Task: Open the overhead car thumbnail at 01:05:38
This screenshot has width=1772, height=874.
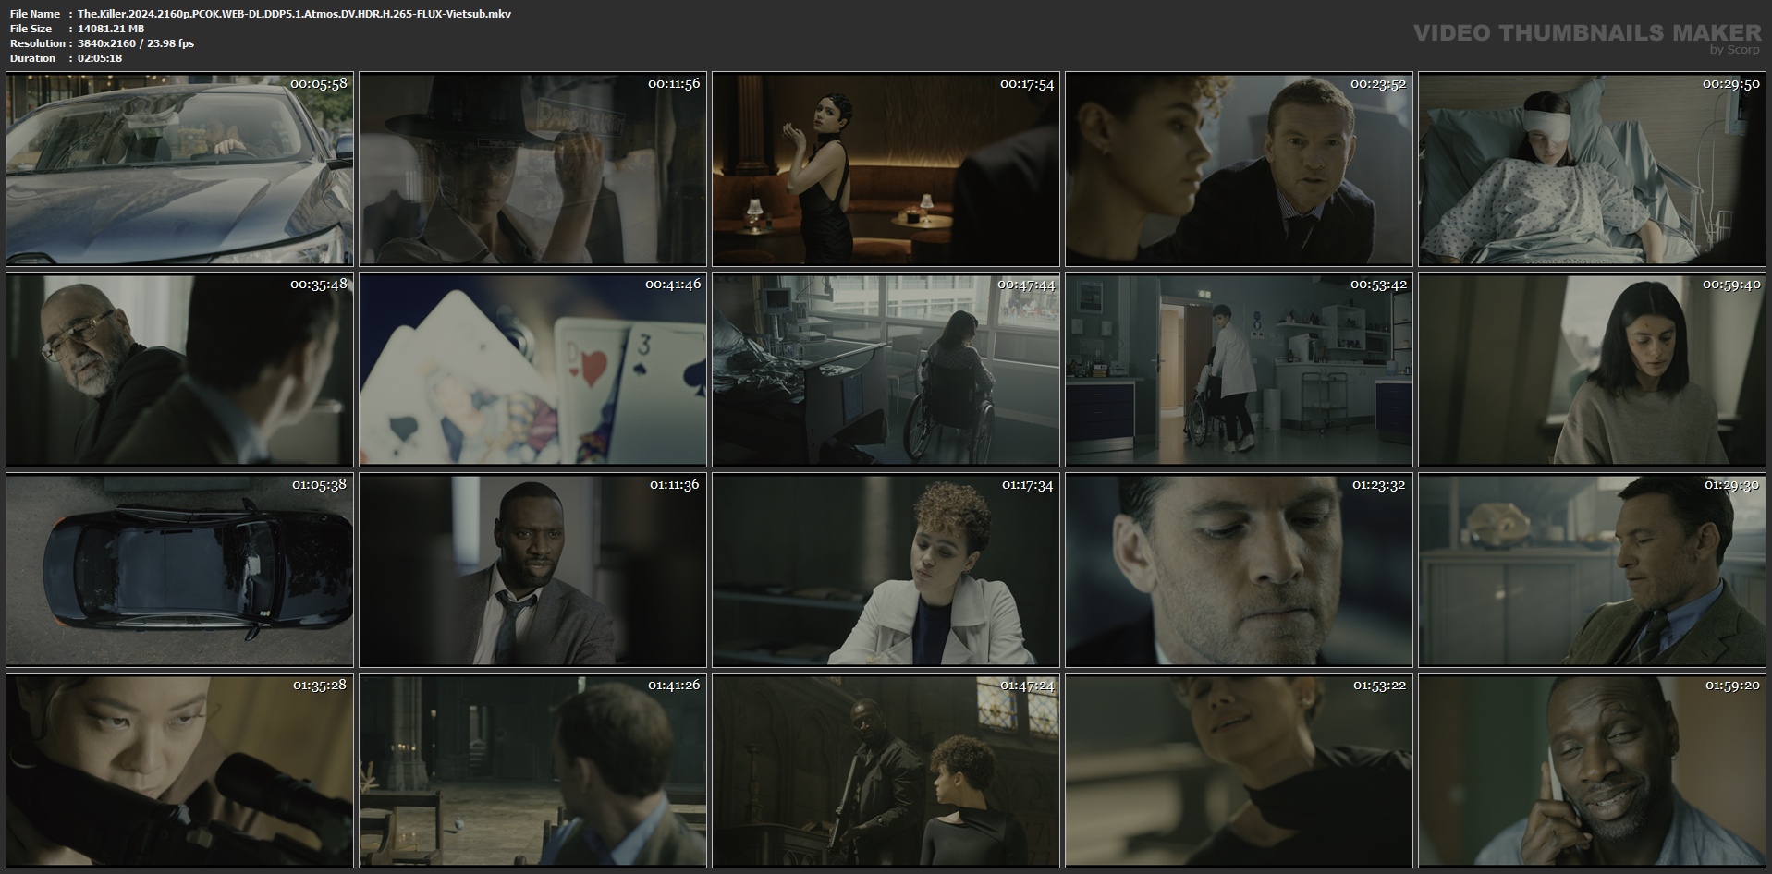Action: (x=179, y=570)
